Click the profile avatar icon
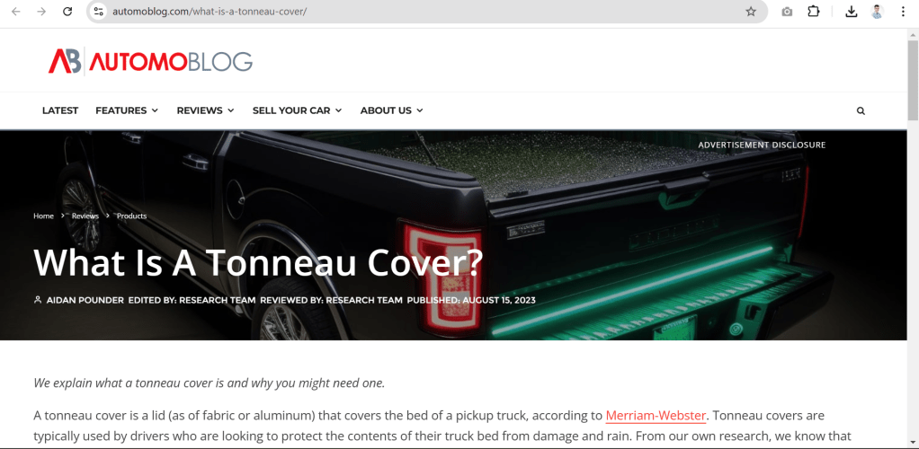Screen dimensions: 919x449 (x=877, y=12)
